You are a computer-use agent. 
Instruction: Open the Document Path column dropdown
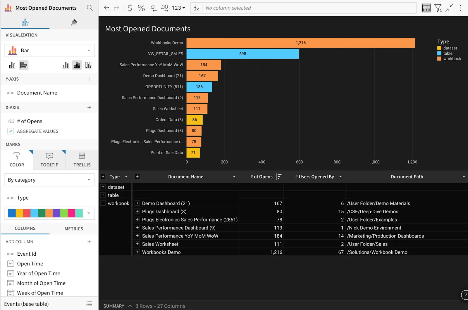[464, 176]
